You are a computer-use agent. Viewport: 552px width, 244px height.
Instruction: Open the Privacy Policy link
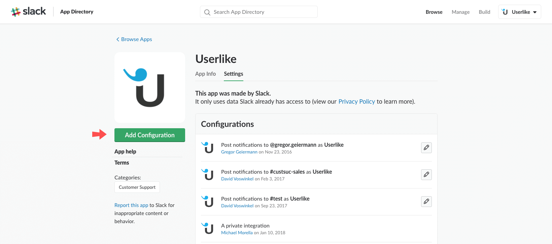pos(356,102)
